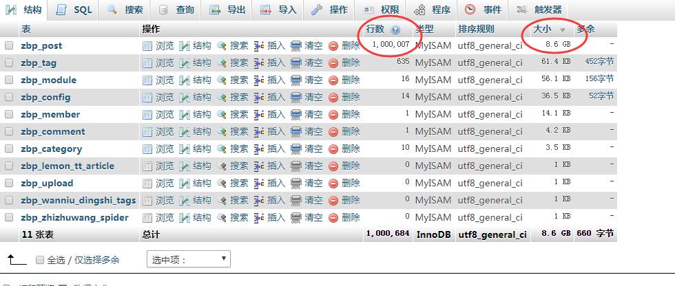The image size is (675, 286).
Task: Open the zbp_lemon_tt_article table link
Action: pyautogui.click(x=67, y=166)
